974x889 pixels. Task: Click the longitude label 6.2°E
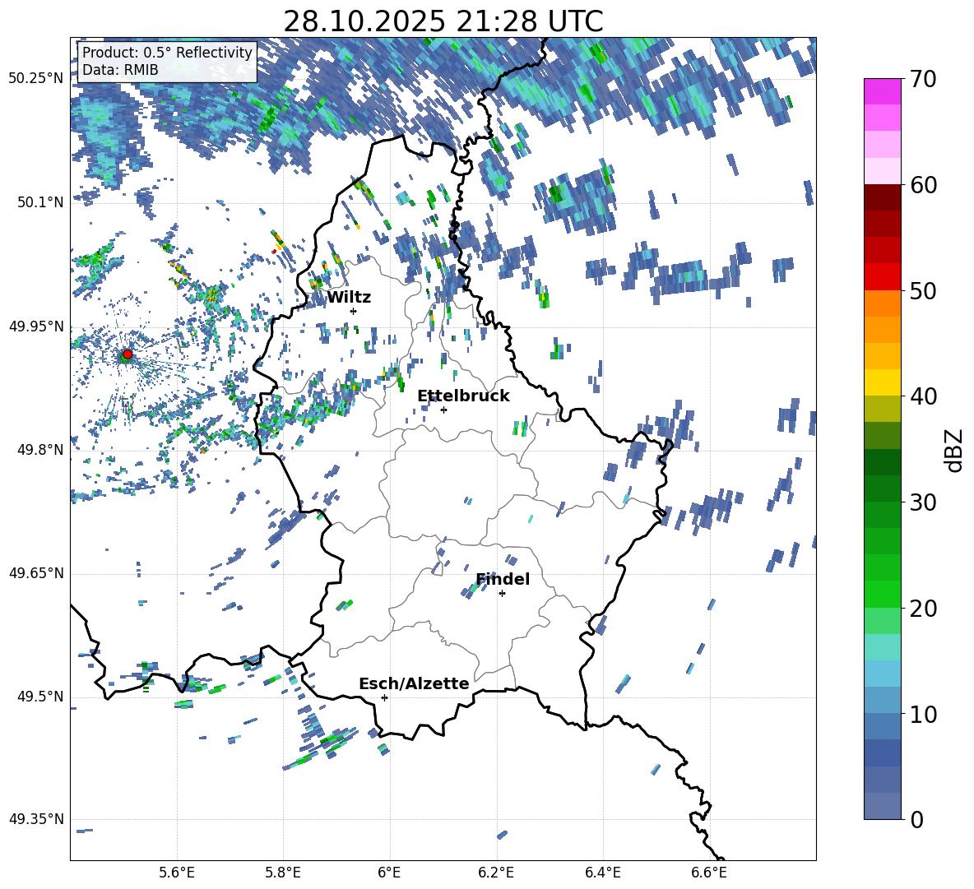[496, 873]
